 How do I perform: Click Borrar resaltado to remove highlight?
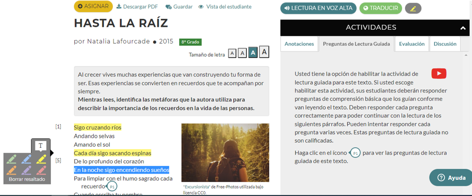tap(27, 179)
